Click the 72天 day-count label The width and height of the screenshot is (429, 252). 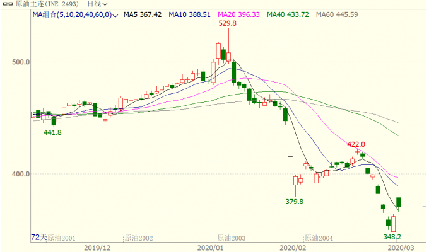39,237
